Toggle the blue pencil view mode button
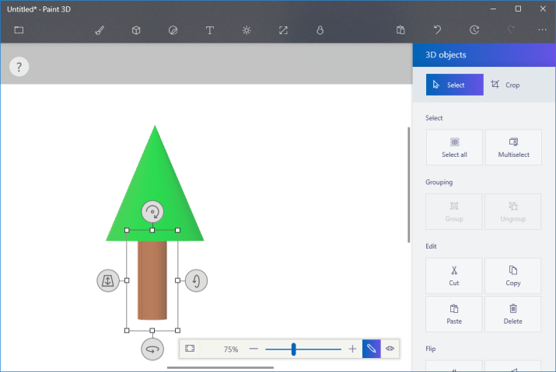Image resolution: width=556 pixels, height=372 pixels. pyautogui.click(x=371, y=349)
